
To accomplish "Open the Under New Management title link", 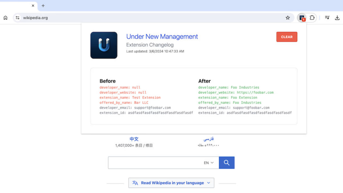I will (x=162, y=36).
